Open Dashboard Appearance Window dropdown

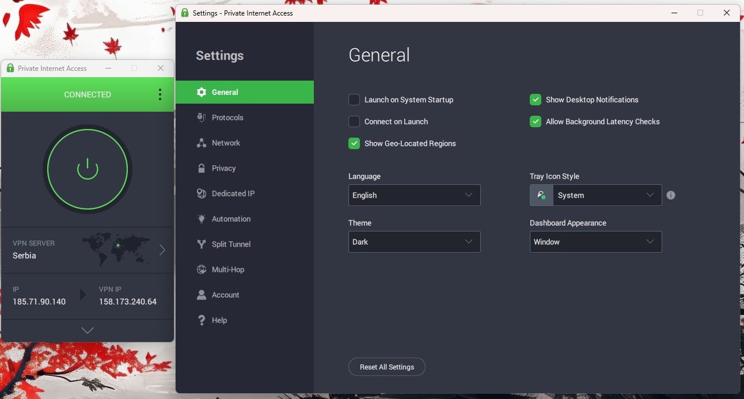pos(595,242)
